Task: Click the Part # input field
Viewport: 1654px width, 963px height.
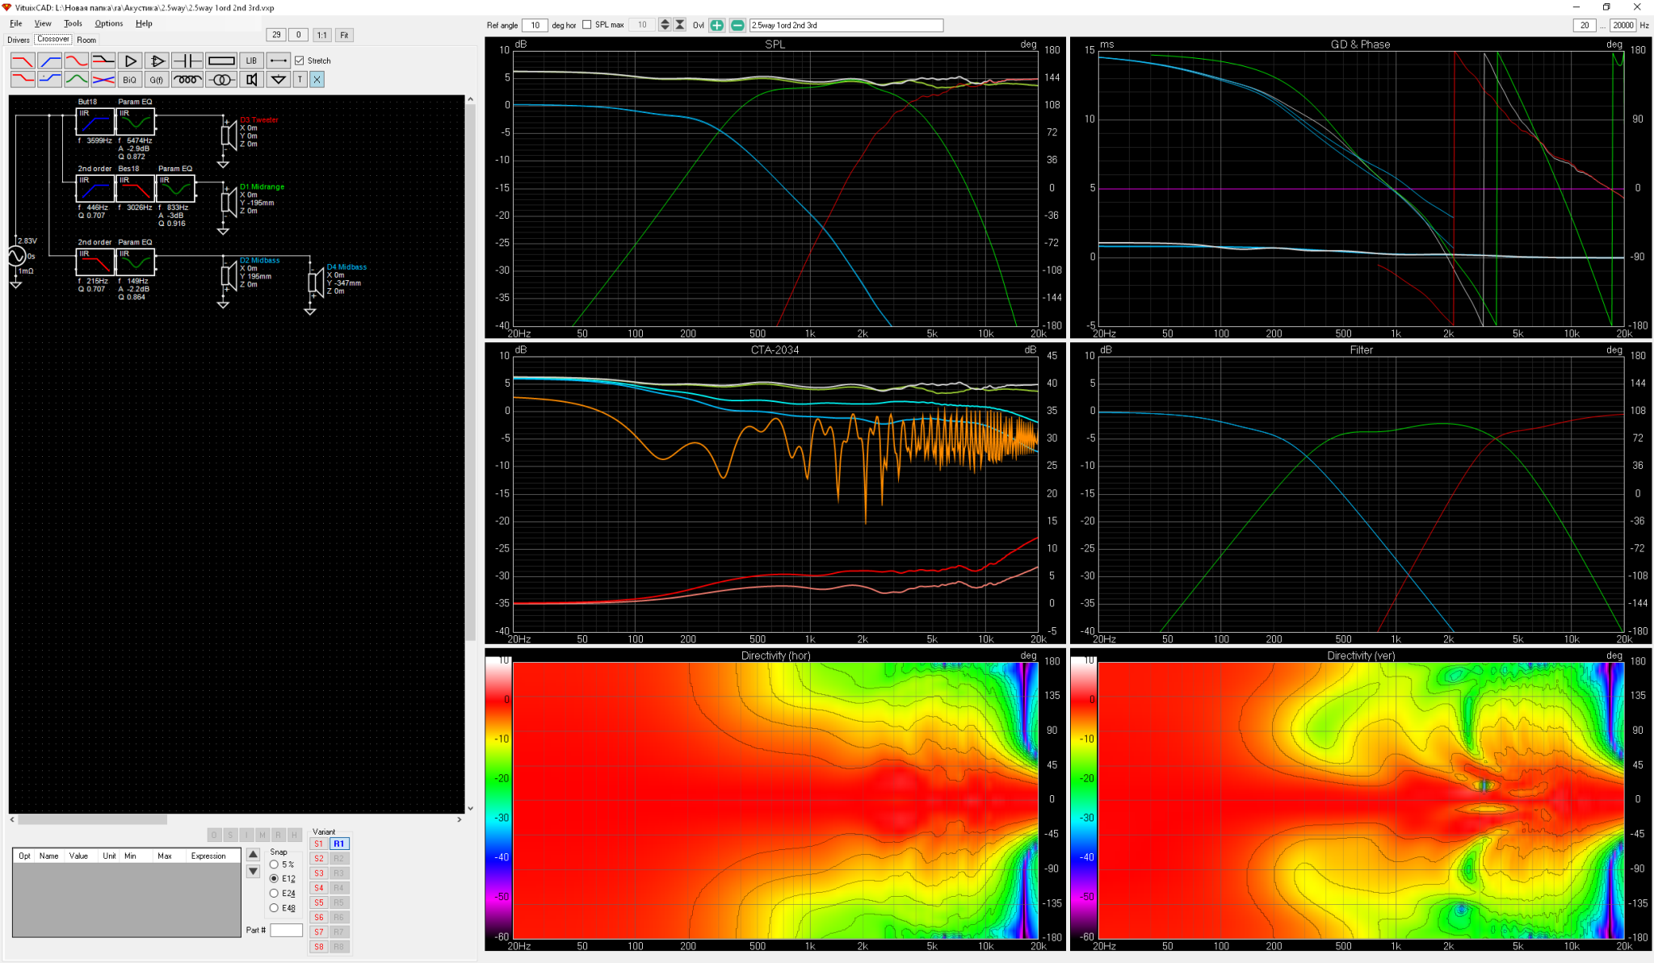Action: coord(286,930)
